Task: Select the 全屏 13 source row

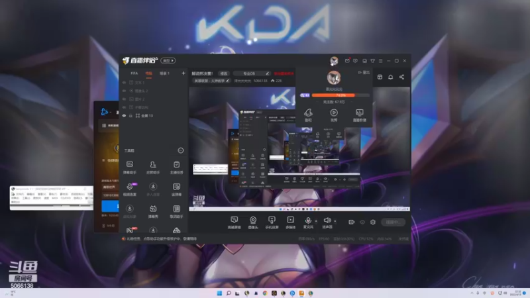Action: 154,115
